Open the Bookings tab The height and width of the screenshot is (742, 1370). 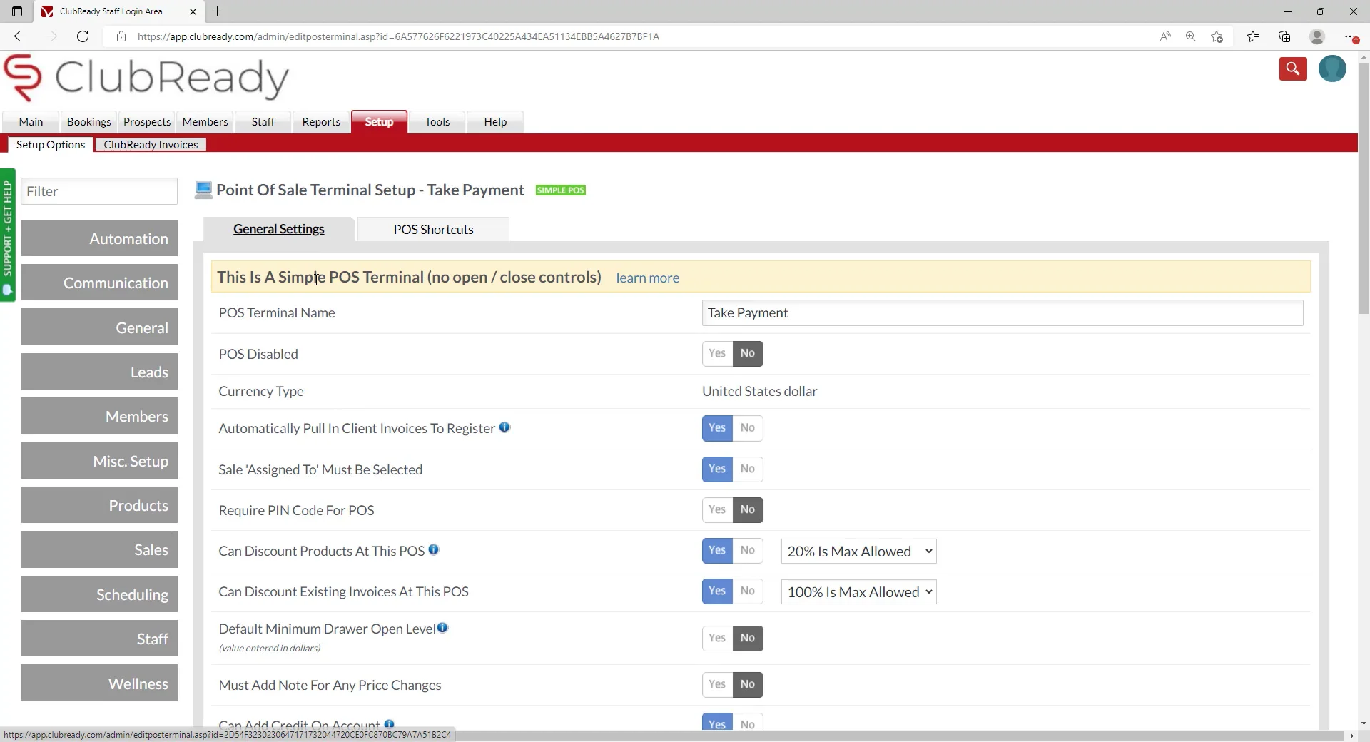point(89,122)
